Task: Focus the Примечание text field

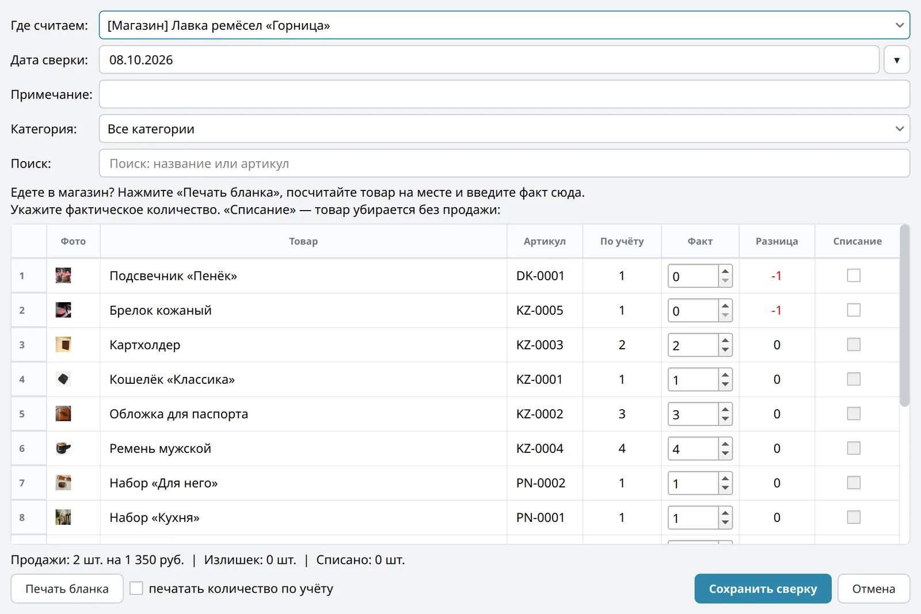Action: click(504, 94)
